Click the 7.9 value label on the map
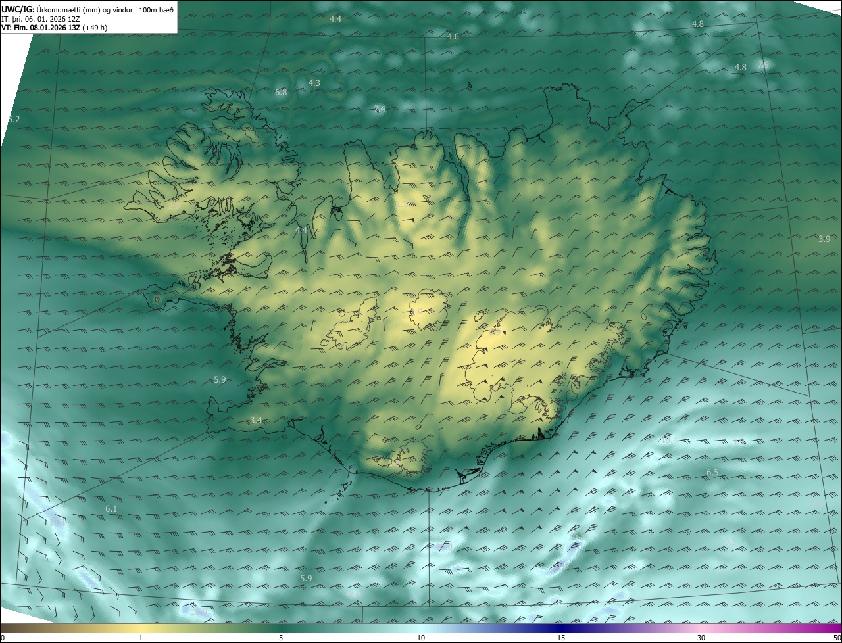 click(762, 64)
